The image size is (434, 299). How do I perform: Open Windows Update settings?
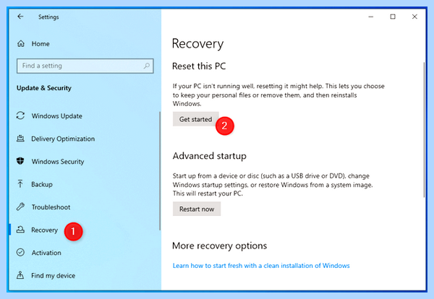[x=56, y=116]
